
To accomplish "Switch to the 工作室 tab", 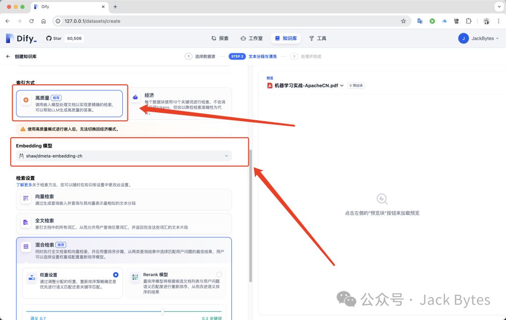I will pos(252,38).
